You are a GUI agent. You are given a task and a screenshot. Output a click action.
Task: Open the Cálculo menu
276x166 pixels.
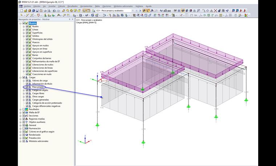click(x=61, y=6)
